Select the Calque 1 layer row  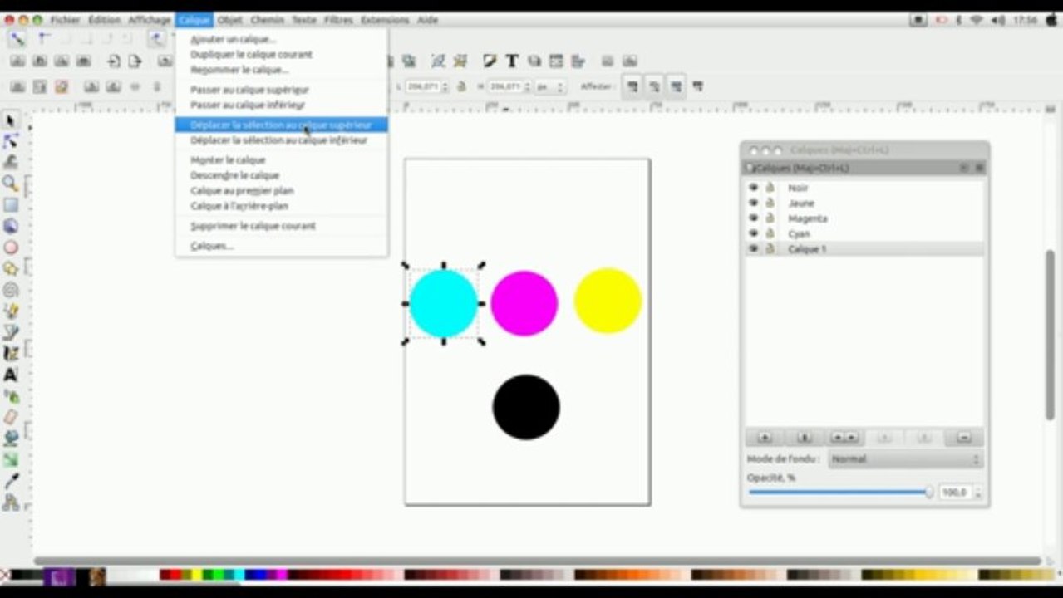pyautogui.click(x=864, y=249)
